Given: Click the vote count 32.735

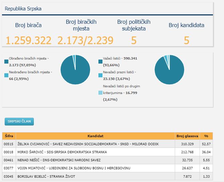Looking at the screenshot, I should click(x=187, y=160).
